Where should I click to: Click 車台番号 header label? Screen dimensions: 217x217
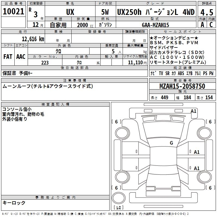coord(182,81)
